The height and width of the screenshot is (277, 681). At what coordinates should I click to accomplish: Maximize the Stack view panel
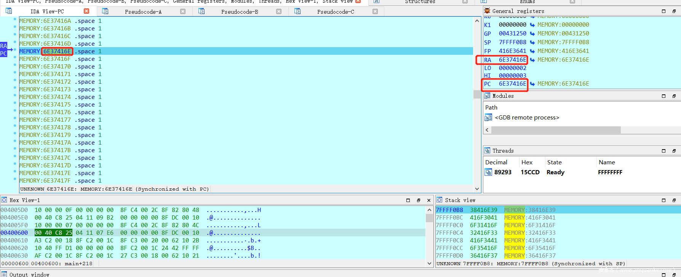(663, 200)
